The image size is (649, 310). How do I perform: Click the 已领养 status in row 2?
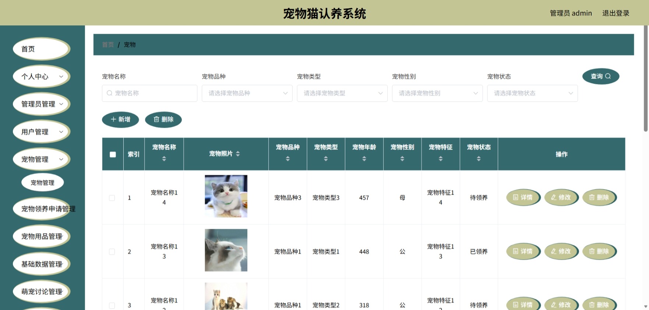pyautogui.click(x=479, y=252)
